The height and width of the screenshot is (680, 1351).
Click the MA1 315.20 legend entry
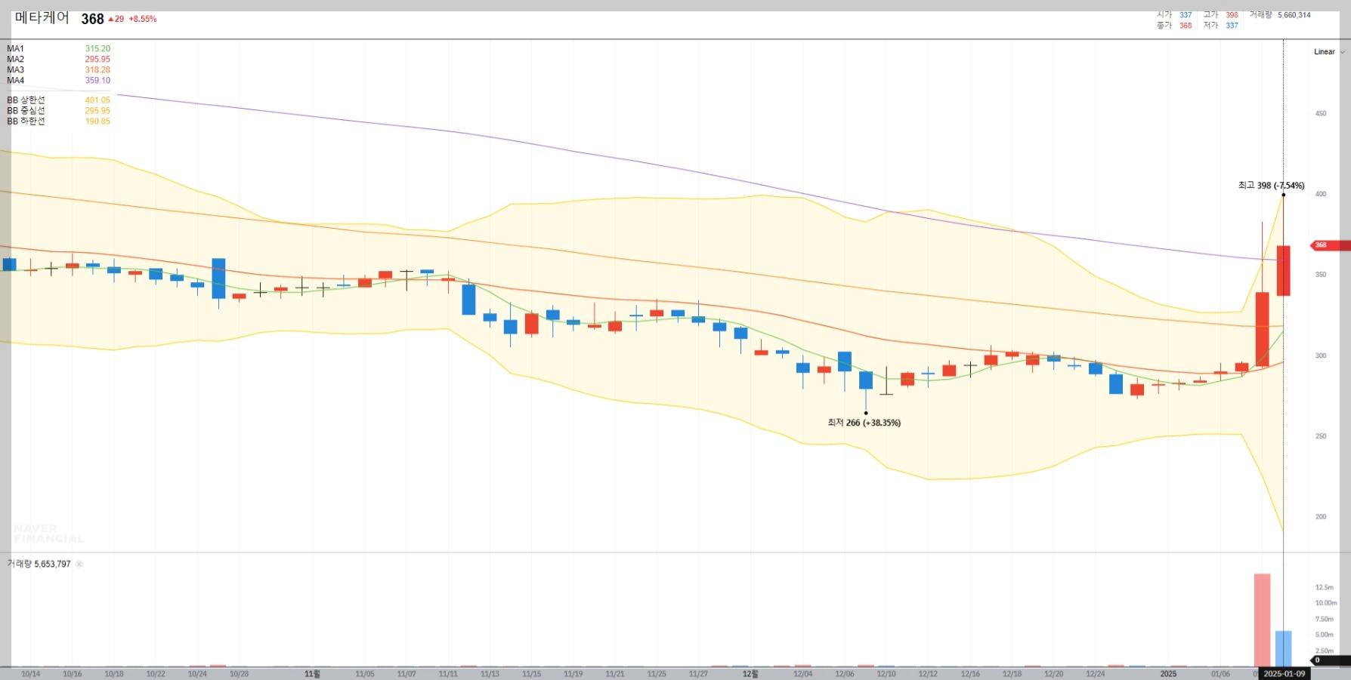point(58,49)
